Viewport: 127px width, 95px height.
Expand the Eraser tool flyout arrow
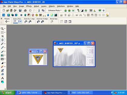[5, 67]
